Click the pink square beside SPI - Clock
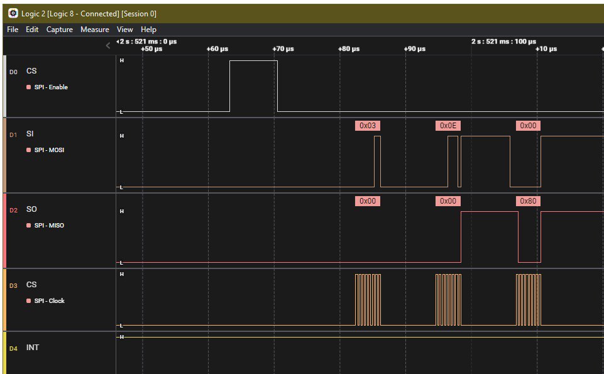604x374 pixels. [x=29, y=301]
